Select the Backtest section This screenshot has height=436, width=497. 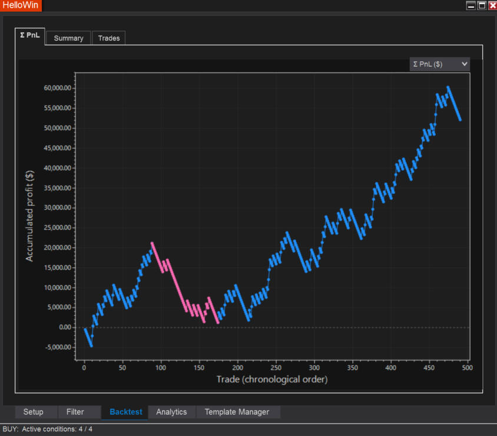pos(125,412)
